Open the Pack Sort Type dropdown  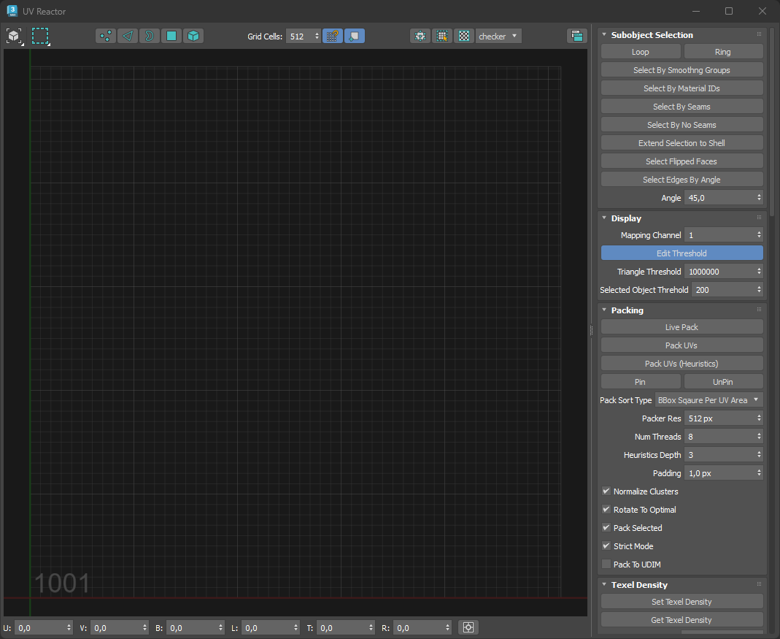(x=708, y=400)
